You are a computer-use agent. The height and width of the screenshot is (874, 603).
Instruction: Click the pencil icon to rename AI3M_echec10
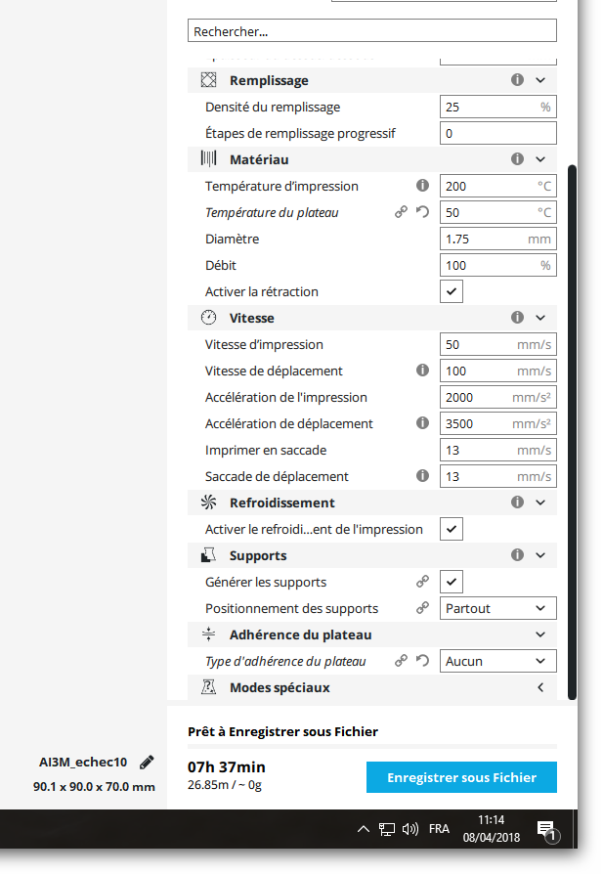point(147,763)
